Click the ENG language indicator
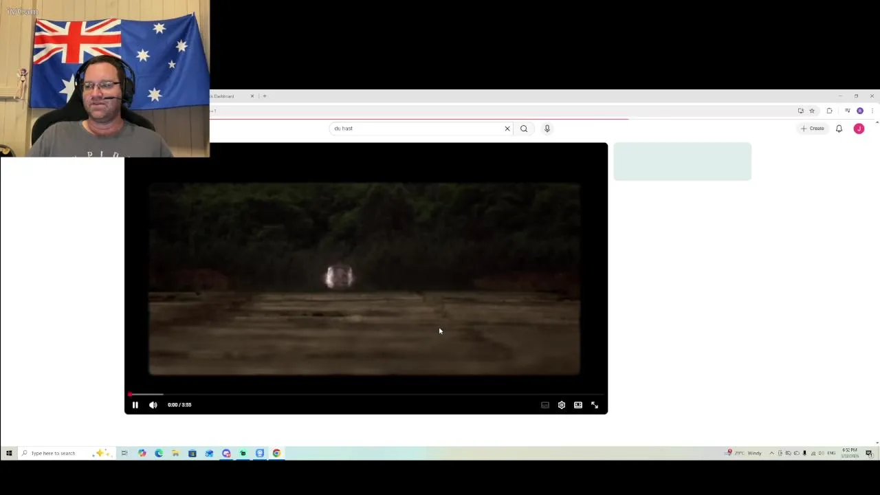Image resolution: width=880 pixels, height=495 pixels. point(831,453)
